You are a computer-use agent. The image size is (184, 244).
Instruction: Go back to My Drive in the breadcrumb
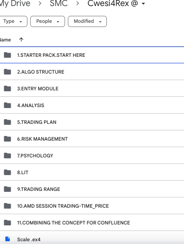coord(15,3)
